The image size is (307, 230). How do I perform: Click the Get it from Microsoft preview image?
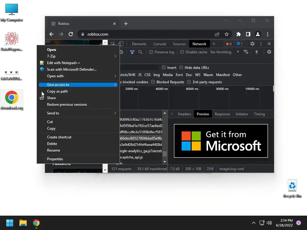[221, 141]
